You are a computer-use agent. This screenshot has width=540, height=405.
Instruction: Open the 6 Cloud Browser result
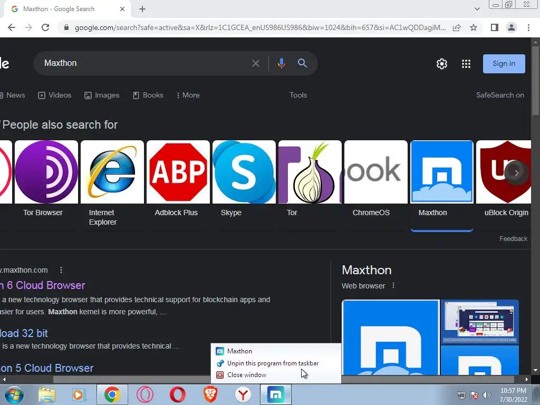click(42, 285)
